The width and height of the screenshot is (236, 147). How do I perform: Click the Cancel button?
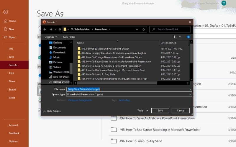coord(181,111)
